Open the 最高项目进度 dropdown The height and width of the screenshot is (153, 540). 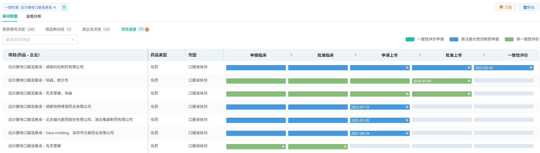click(x=40, y=40)
